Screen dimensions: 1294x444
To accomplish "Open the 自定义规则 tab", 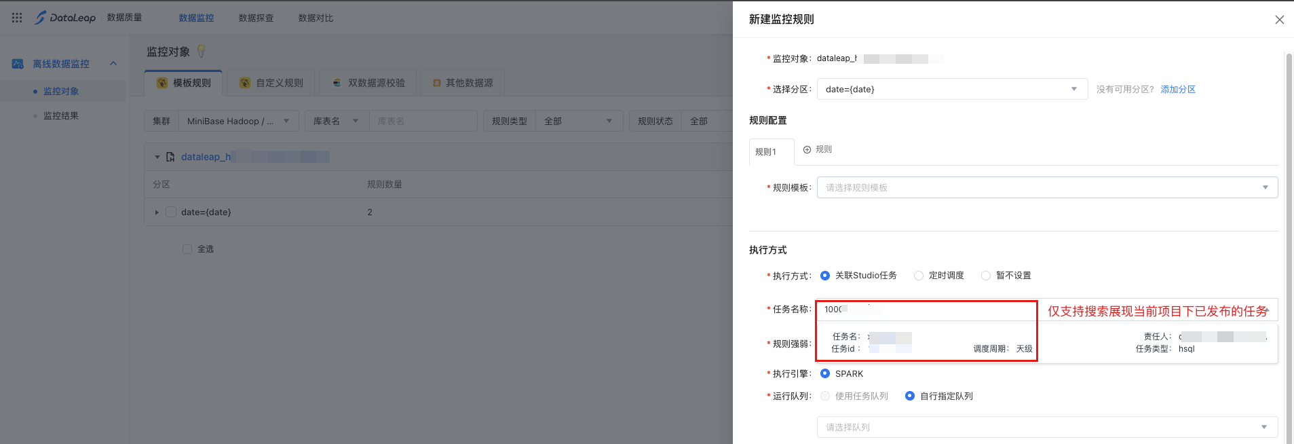I will [x=271, y=83].
